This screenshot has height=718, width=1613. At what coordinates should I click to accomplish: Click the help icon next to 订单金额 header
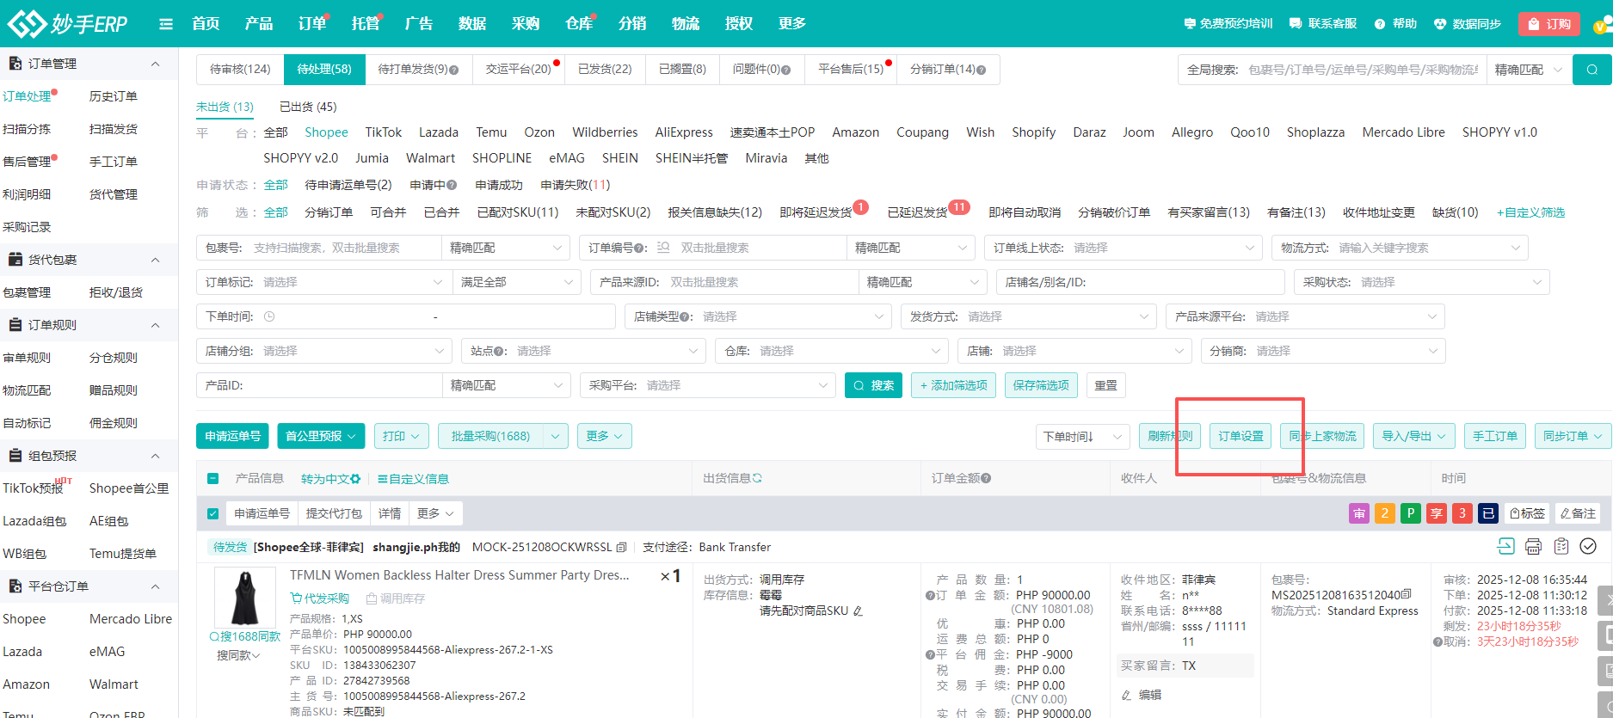[986, 478]
